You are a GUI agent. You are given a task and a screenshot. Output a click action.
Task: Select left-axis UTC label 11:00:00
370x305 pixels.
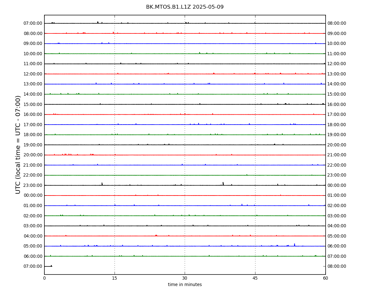tap(33, 64)
